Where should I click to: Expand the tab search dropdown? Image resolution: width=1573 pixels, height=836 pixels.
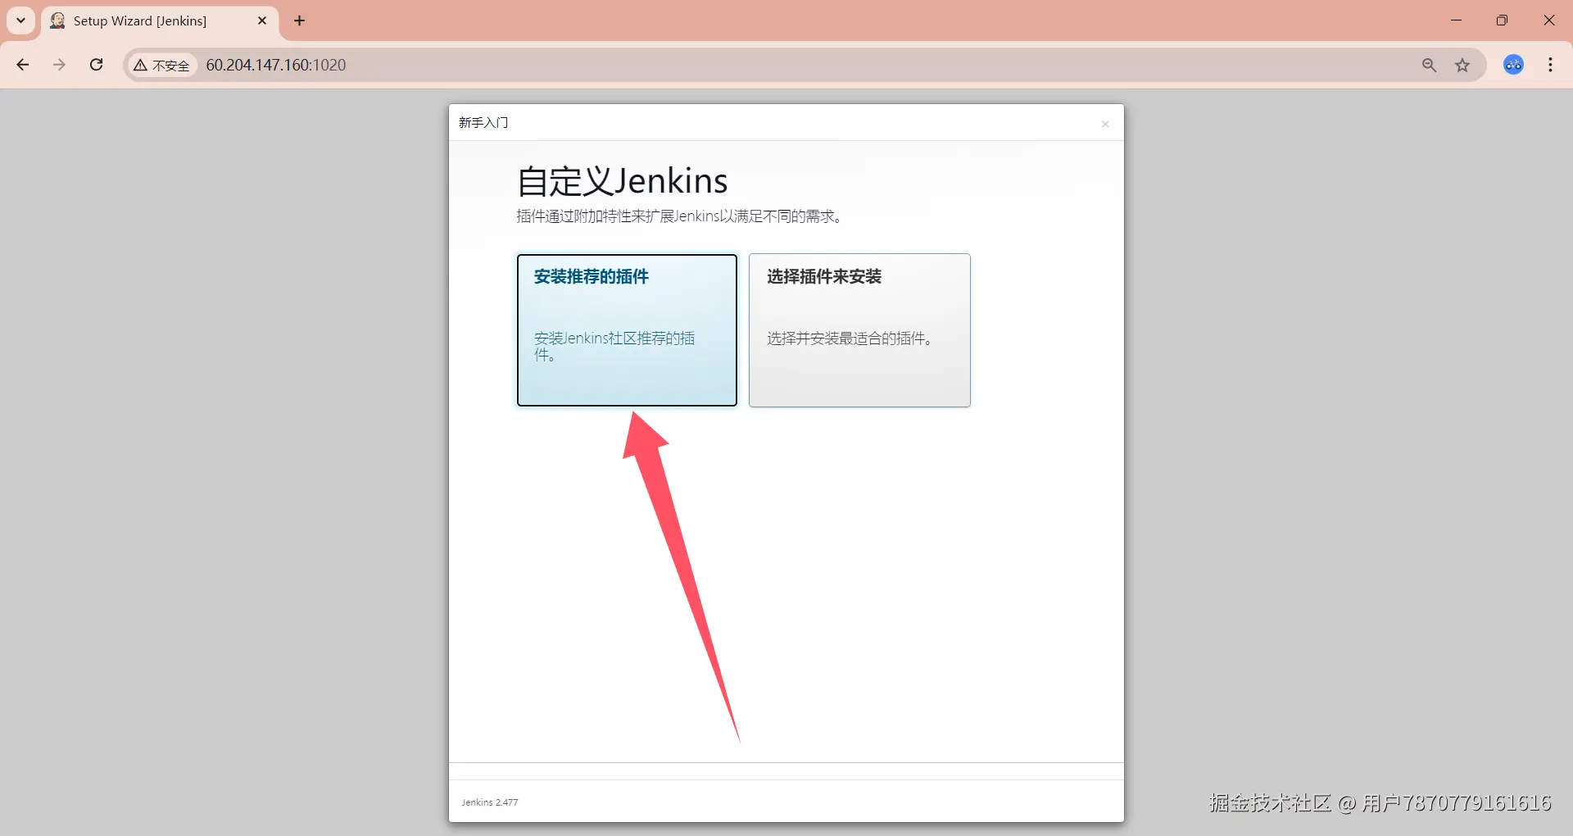21,20
